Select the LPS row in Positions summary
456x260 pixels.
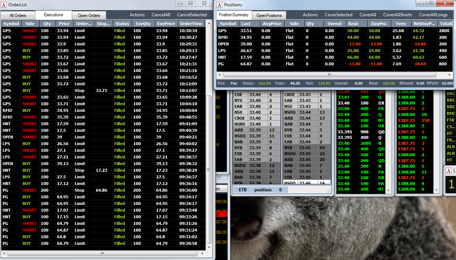(x=335, y=51)
